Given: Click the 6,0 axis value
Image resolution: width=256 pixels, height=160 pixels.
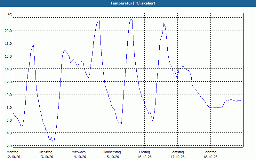Looking at the screenshot, I should pos(9,120).
